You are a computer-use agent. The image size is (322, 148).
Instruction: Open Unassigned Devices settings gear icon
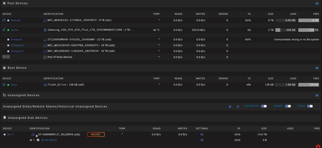point(230,107)
